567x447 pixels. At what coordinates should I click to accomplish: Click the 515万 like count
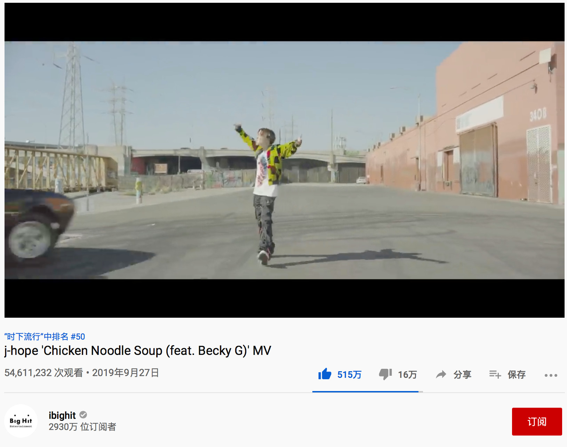click(349, 375)
